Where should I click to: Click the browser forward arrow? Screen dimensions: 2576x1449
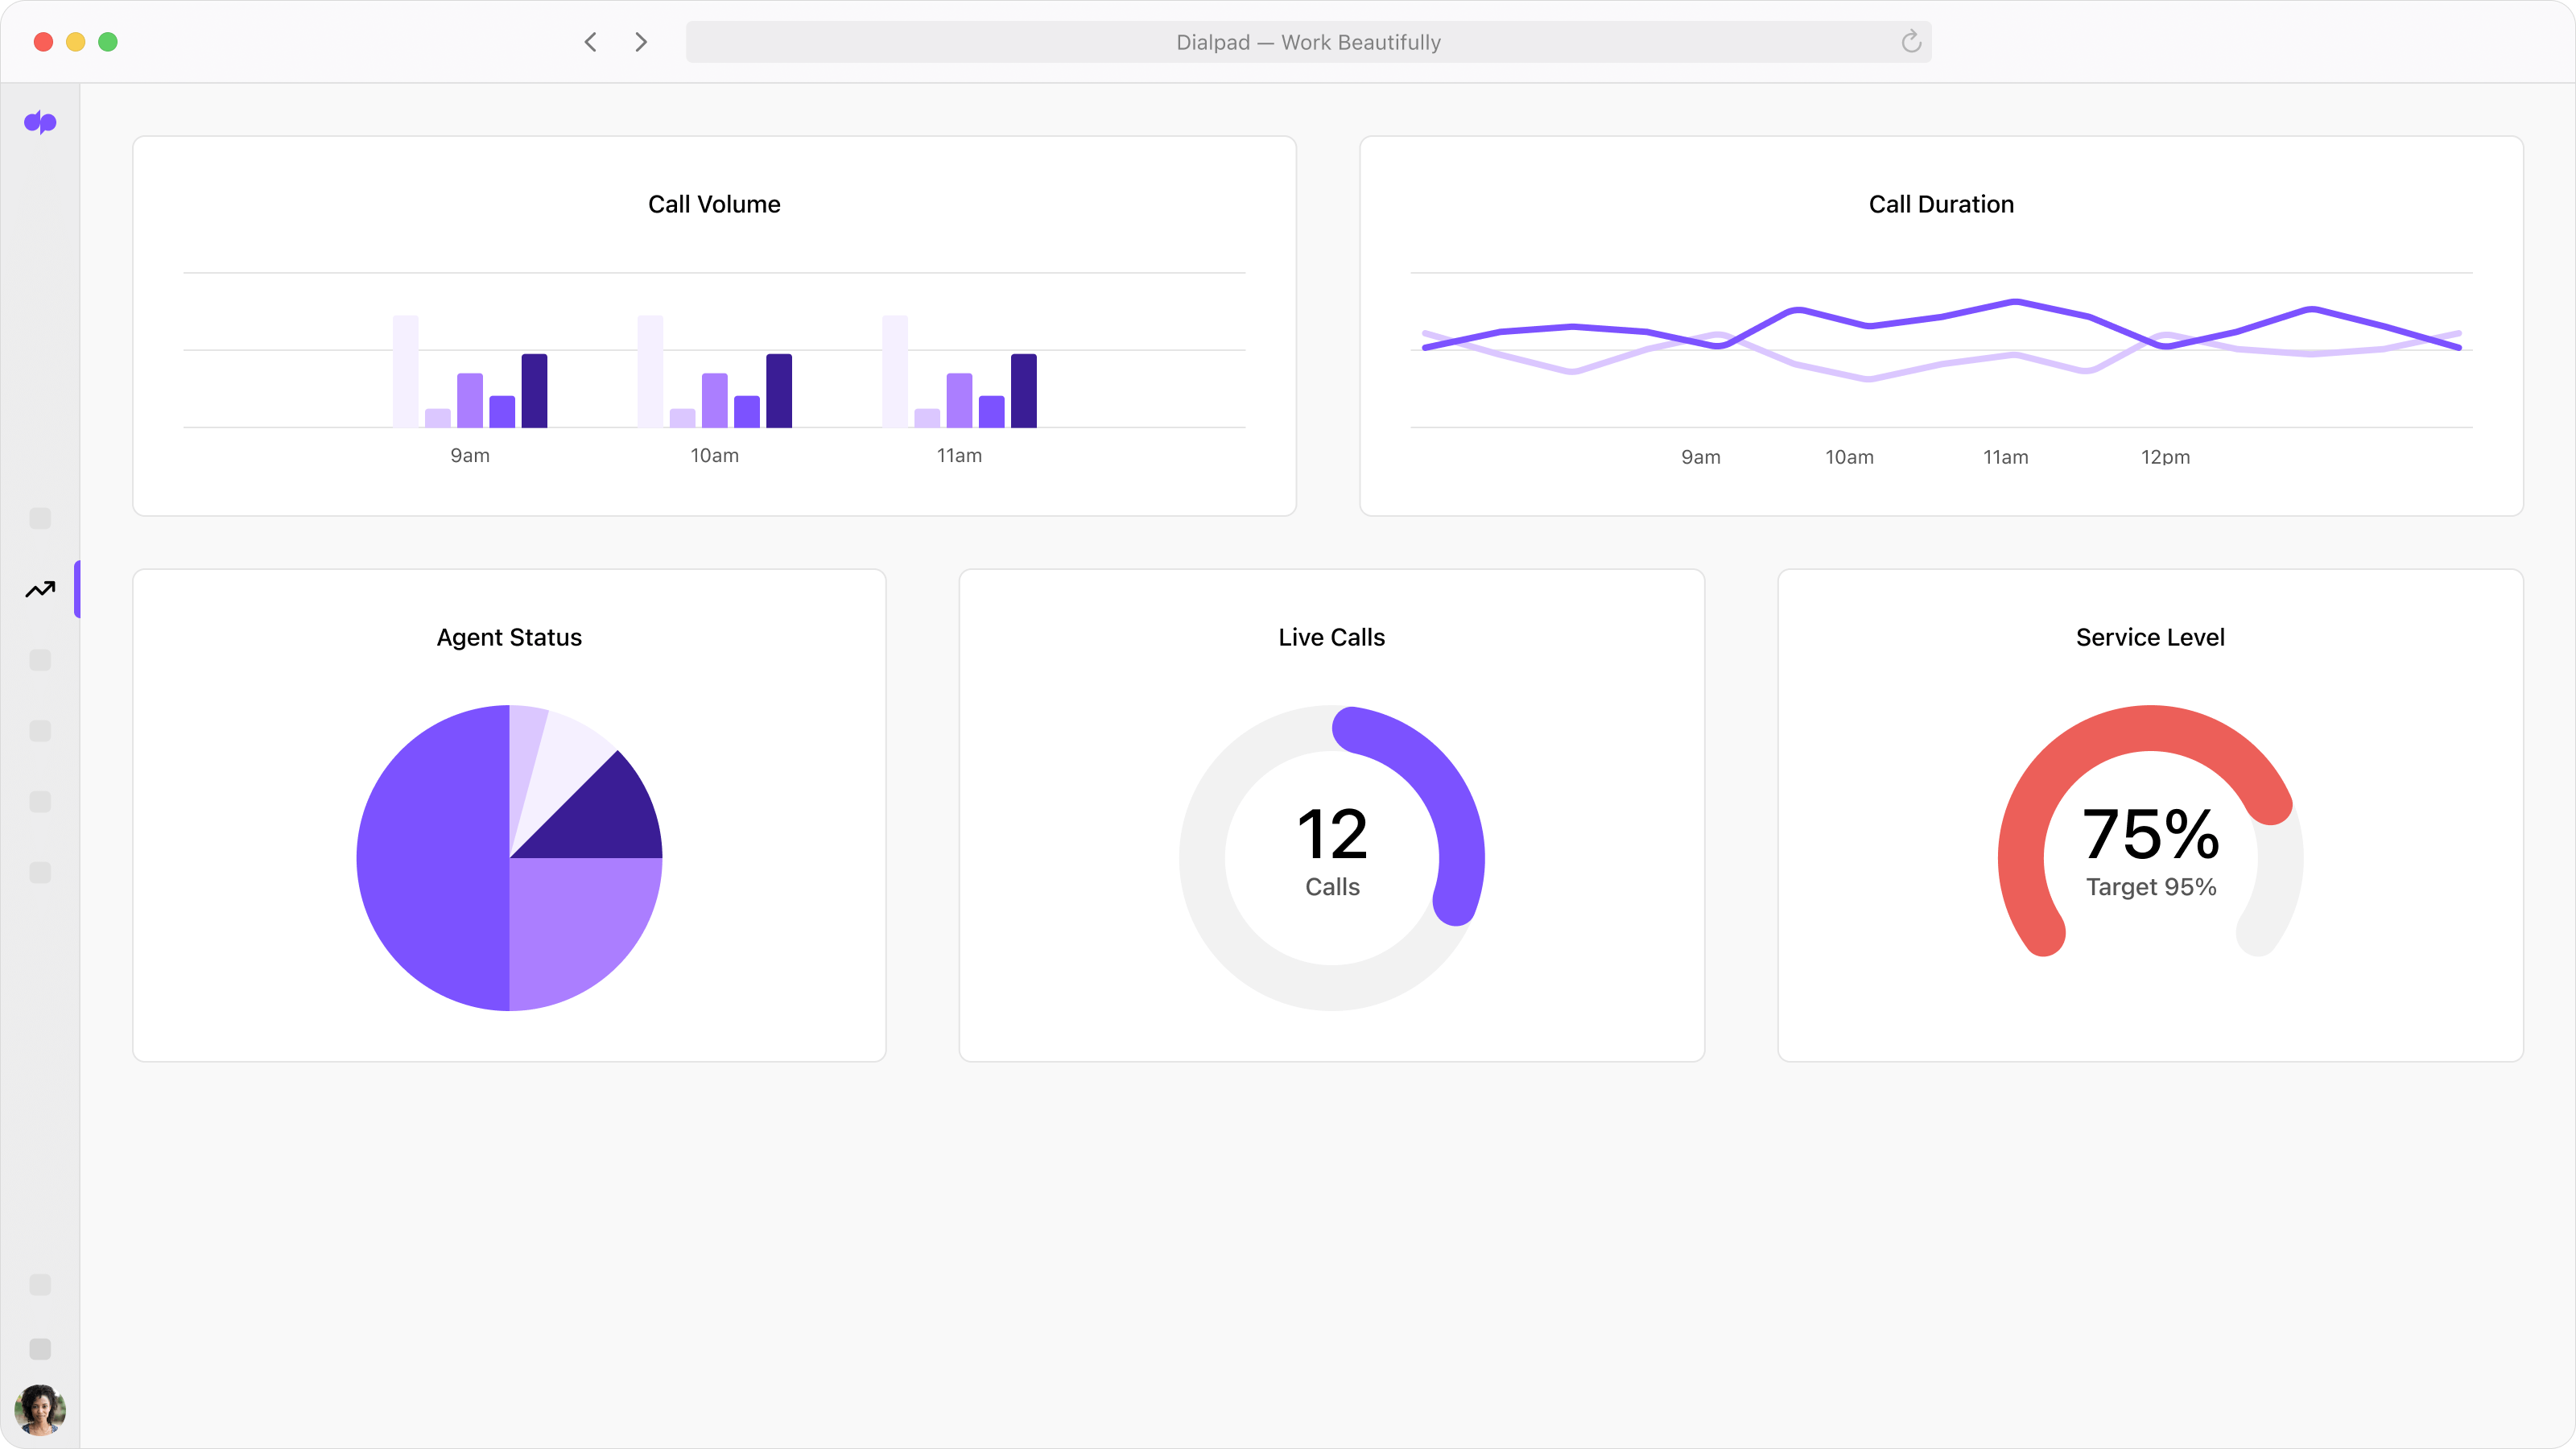click(x=640, y=41)
